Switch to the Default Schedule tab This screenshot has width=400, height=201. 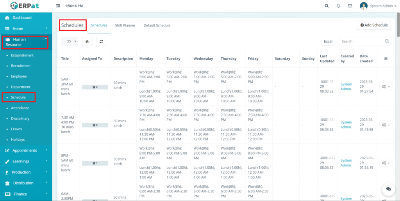157,25
